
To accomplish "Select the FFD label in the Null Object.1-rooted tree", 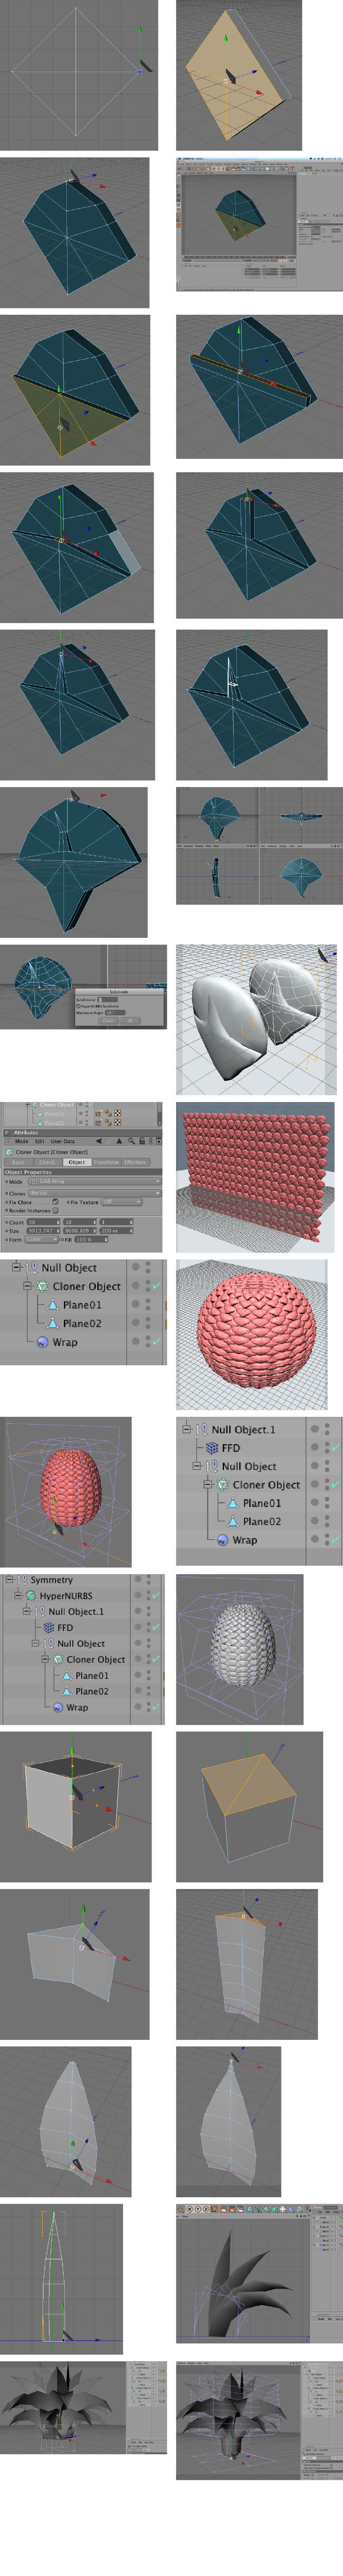I will (231, 1448).
